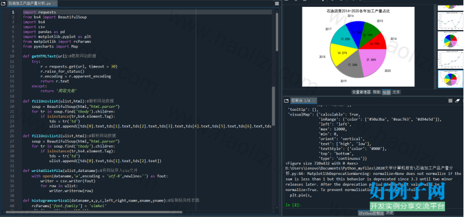Viewport: 464px width, 217px height.
Task: Click code line 'import requests'
Action: point(39,12)
